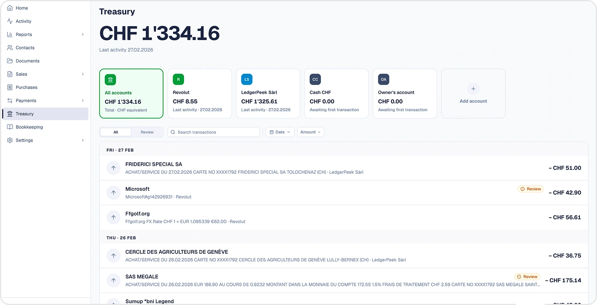This screenshot has width=597, height=305.
Task: Expand the Reports submenu chevron
Action: pos(83,34)
